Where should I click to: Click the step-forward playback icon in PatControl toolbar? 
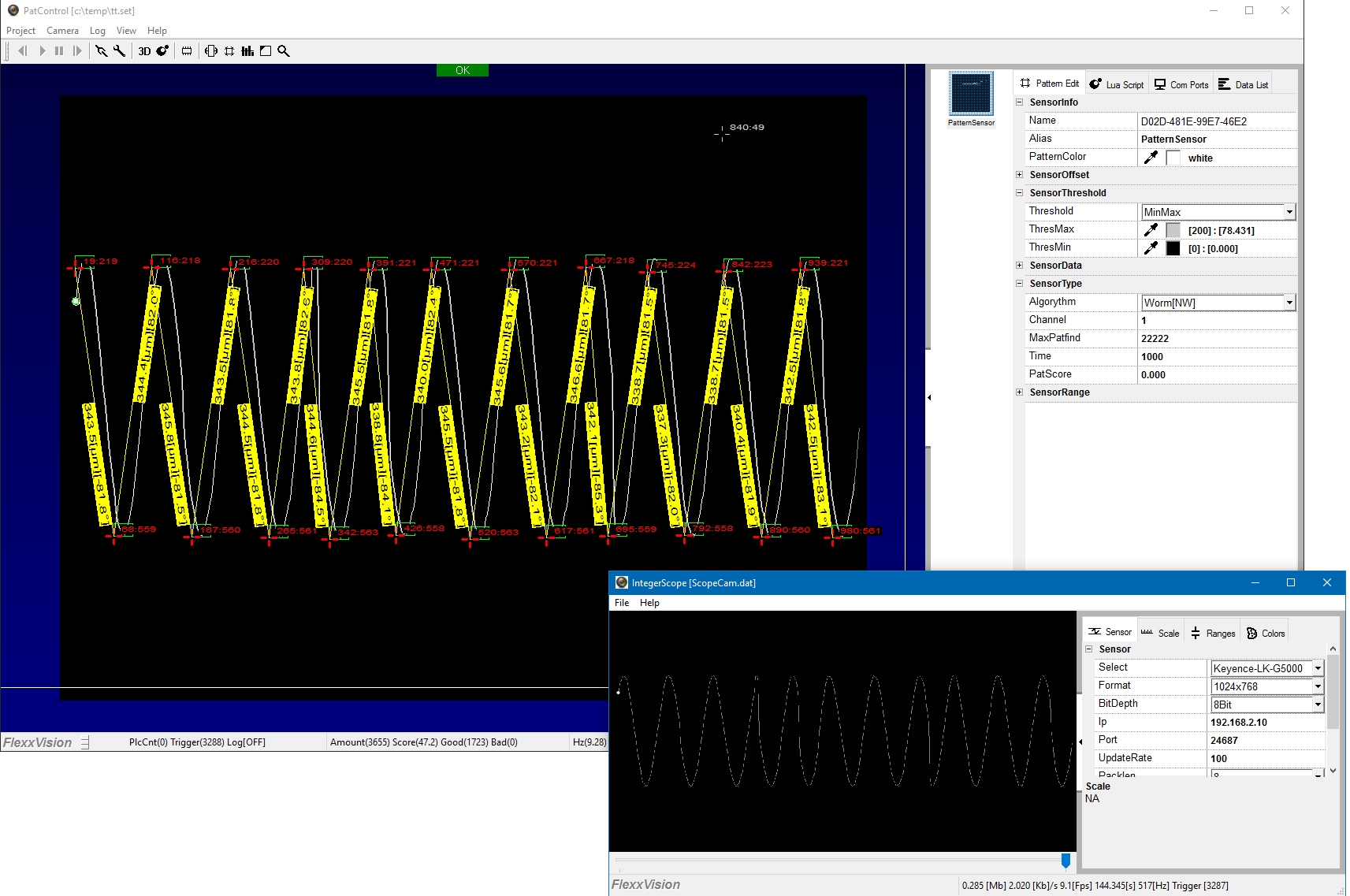click(x=77, y=51)
